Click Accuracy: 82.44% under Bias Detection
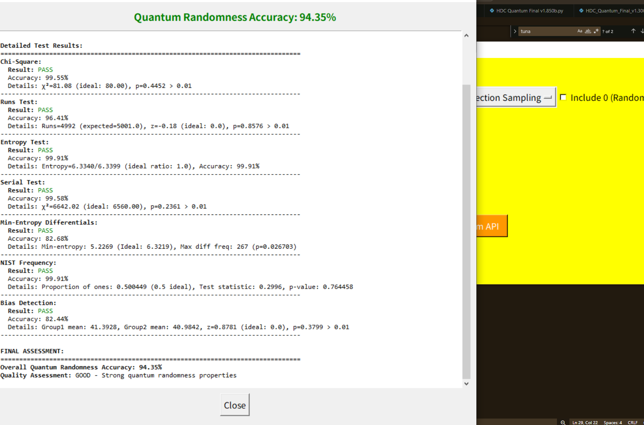Screen dimensions: 644x425 pos(38,319)
